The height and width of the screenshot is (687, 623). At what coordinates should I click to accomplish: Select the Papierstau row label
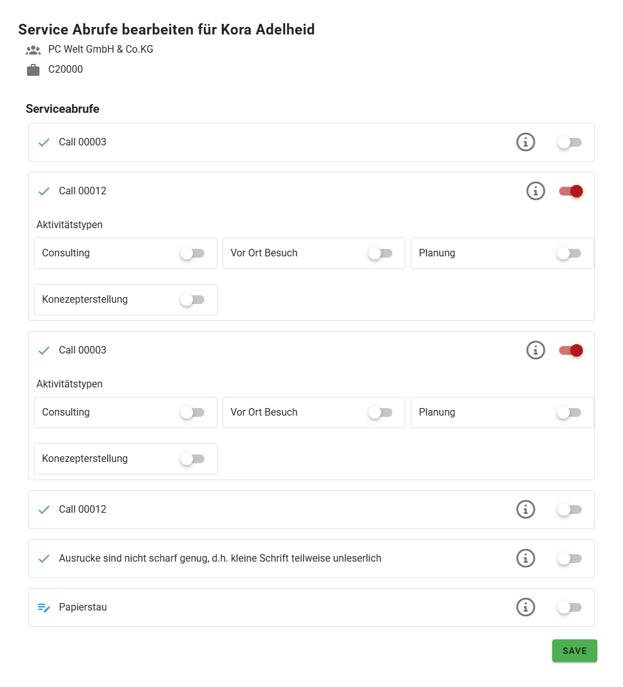coord(83,607)
